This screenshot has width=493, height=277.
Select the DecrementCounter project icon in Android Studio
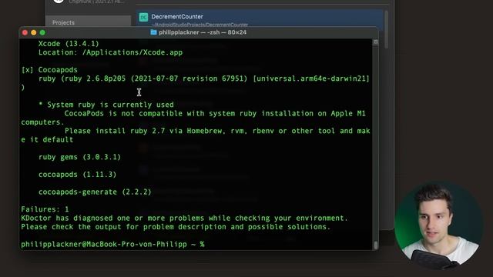point(144,17)
